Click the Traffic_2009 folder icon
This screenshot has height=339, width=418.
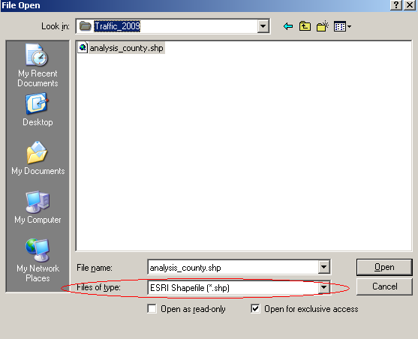(86, 26)
